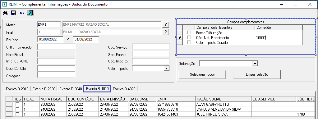The width and height of the screenshot is (318, 119).
Task: Tick REG checkbox for Alan Gasparotto row
Action: tap(18, 104)
